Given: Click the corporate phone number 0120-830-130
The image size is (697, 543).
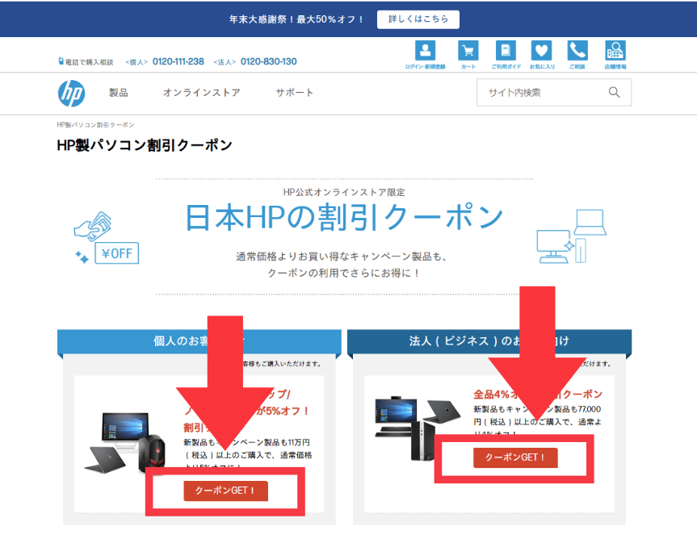Looking at the screenshot, I should 268,62.
